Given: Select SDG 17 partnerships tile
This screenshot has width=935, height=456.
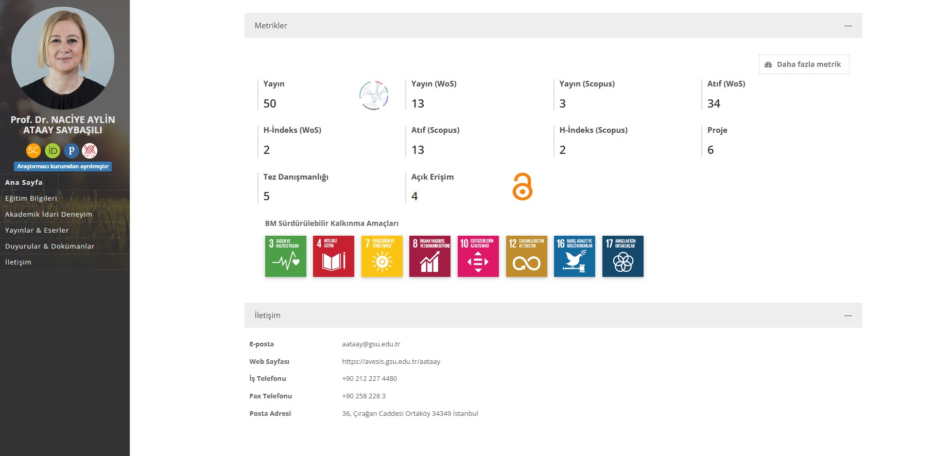Looking at the screenshot, I should click(622, 256).
